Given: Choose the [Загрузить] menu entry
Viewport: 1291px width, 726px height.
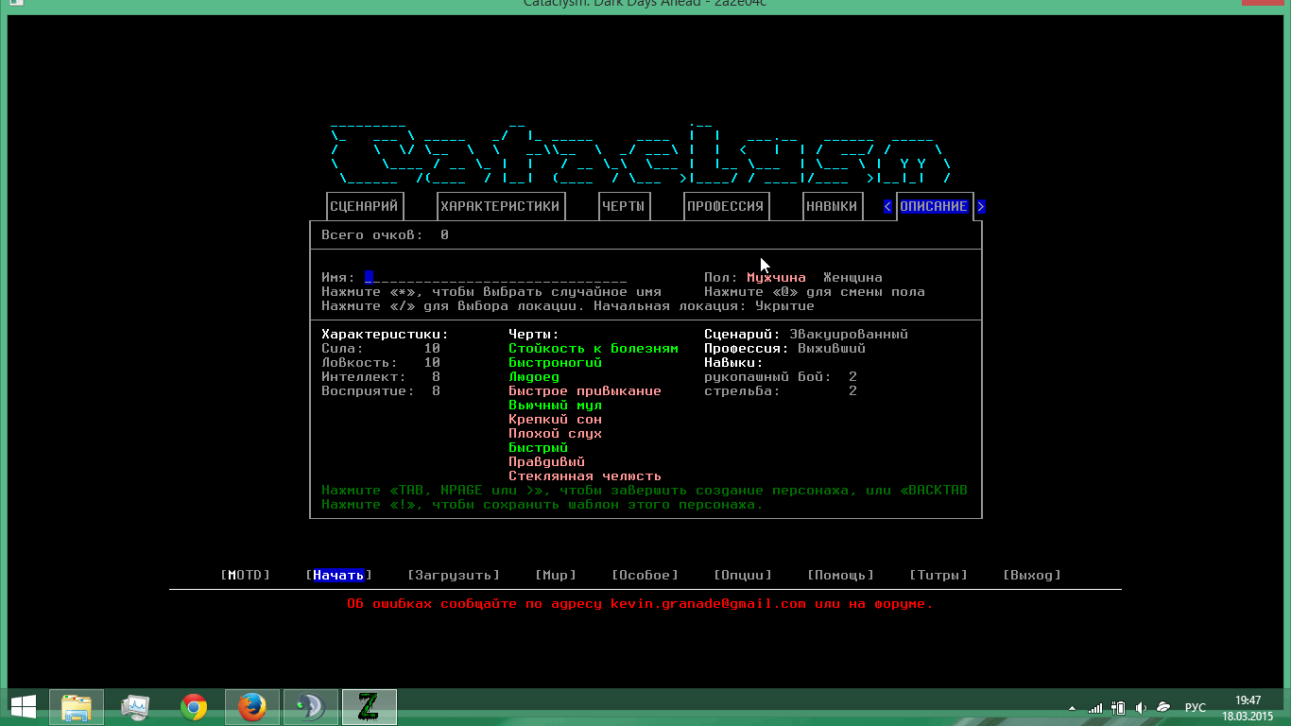Looking at the screenshot, I should click(454, 575).
